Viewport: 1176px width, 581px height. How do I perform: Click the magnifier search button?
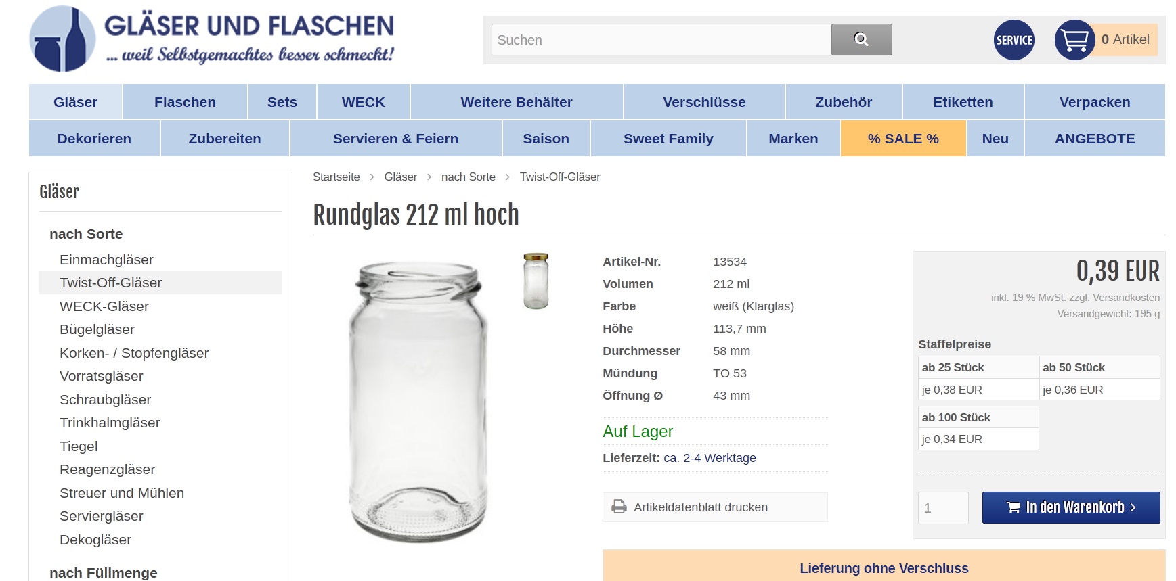point(861,40)
